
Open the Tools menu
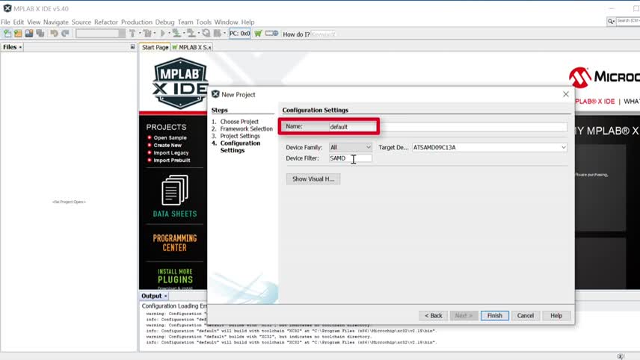[203, 22]
